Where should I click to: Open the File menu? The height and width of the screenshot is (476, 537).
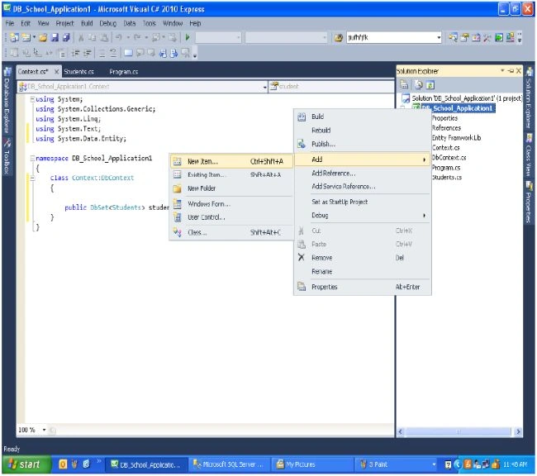tap(10, 23)
